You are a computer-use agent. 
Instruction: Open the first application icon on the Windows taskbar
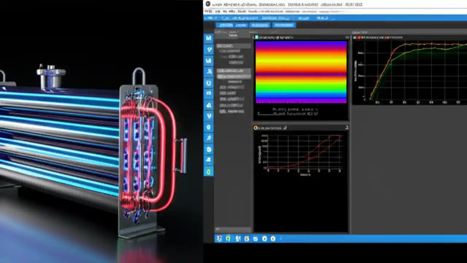[219, 239]
